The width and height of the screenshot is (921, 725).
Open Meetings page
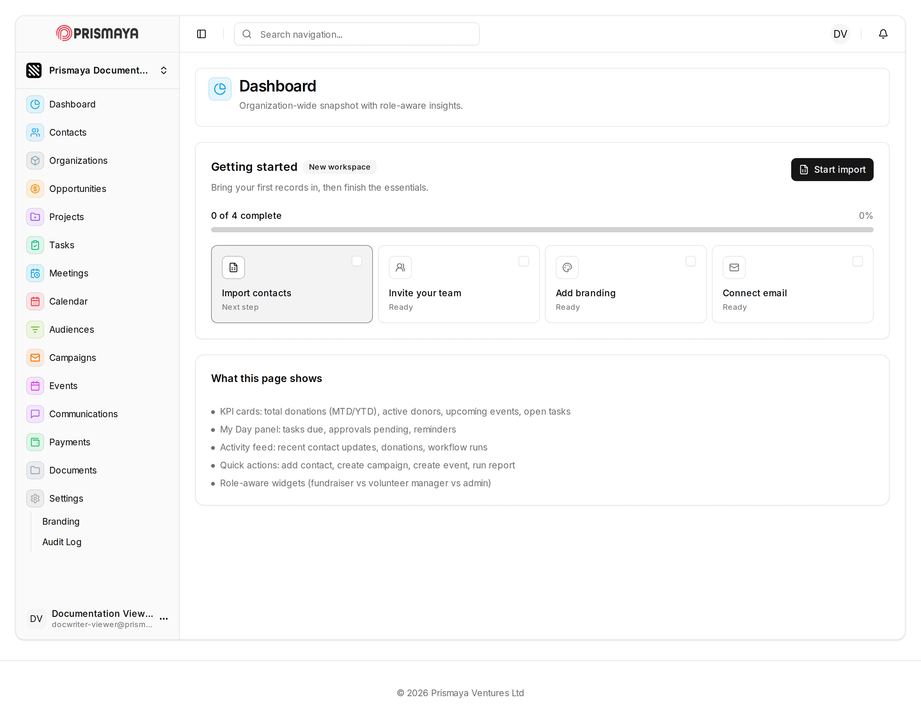98,273
